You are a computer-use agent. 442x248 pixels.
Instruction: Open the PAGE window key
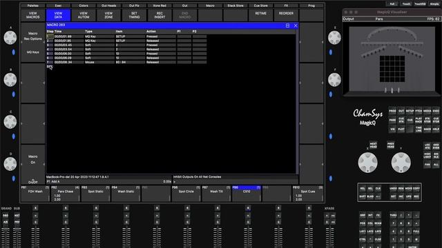(x=392, y=120)
